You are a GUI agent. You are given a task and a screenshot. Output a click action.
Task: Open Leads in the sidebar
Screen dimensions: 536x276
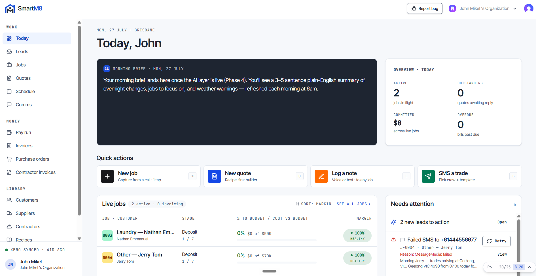[x=37, y=52]
